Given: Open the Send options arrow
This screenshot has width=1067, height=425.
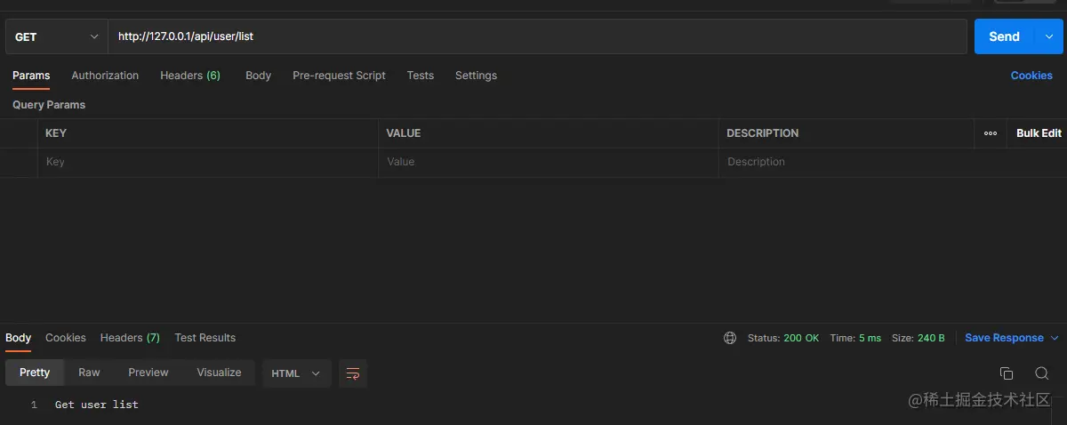Looking at the screenshot, I should (1048, 36).
